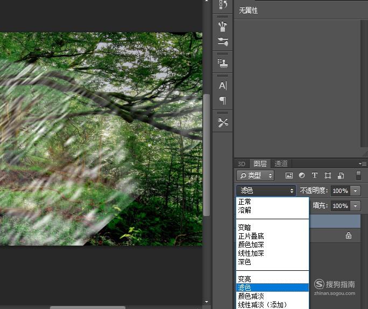The width and height of the screenshot is (368, 309).
Task: Select the highlighted layer row
Action: [335, 221]
